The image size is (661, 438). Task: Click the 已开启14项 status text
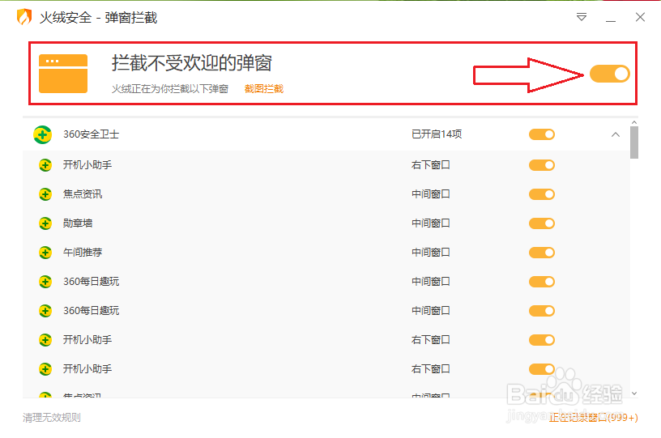pos(437,134)
